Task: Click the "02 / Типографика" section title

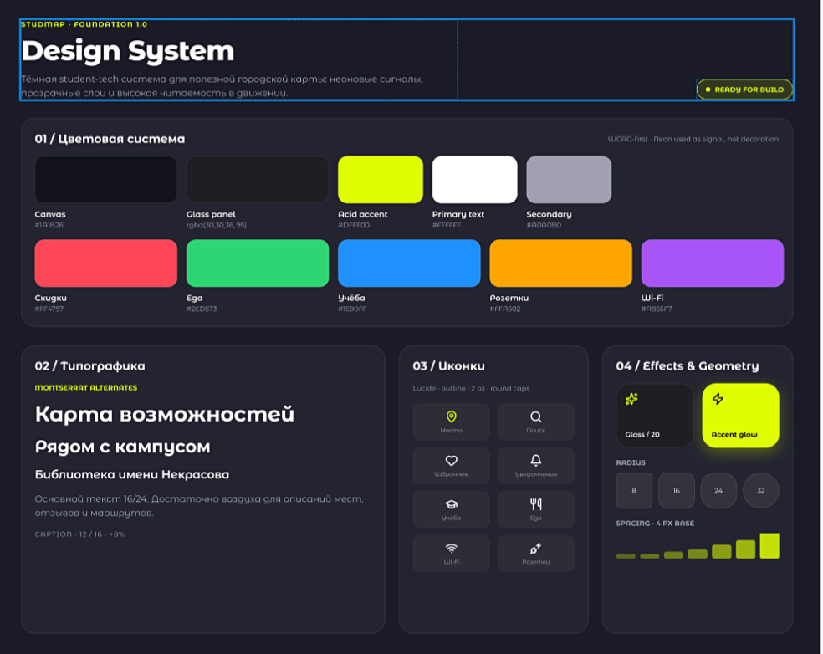Action: click(89, 365)
